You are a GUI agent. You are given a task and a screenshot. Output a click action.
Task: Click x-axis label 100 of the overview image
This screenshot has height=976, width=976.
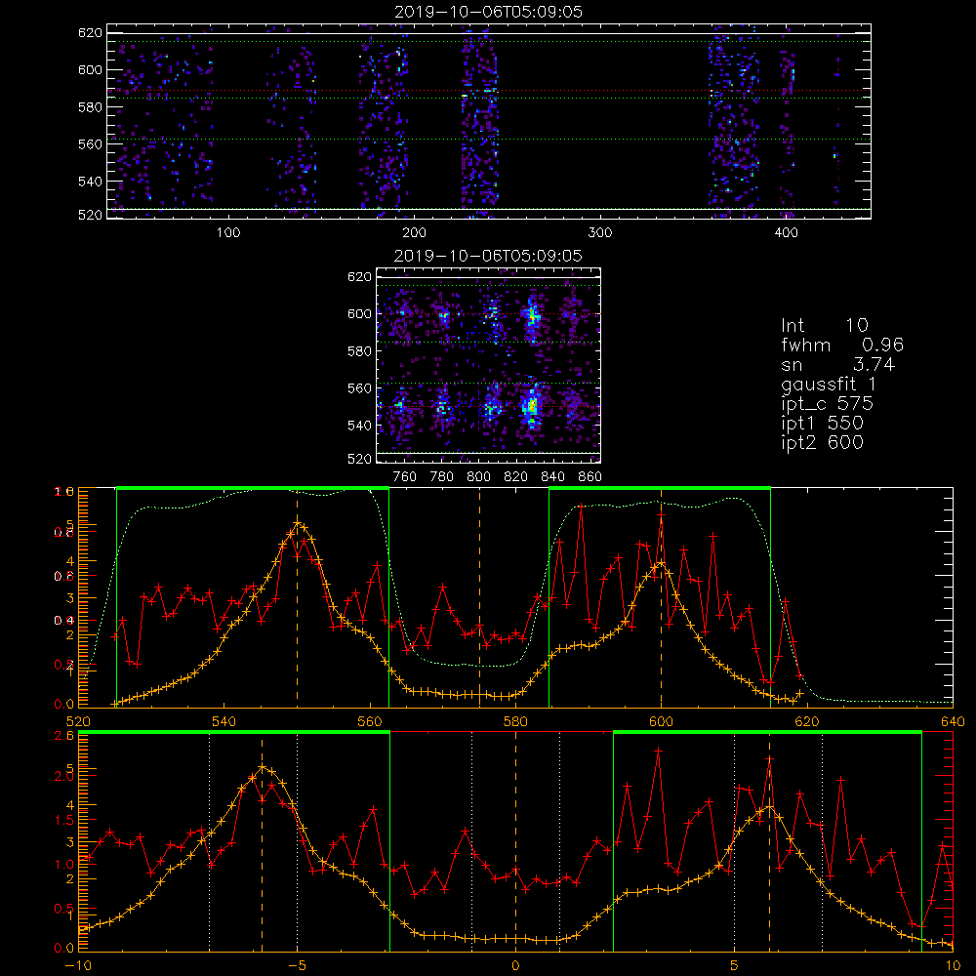click(x=228, y=233)
